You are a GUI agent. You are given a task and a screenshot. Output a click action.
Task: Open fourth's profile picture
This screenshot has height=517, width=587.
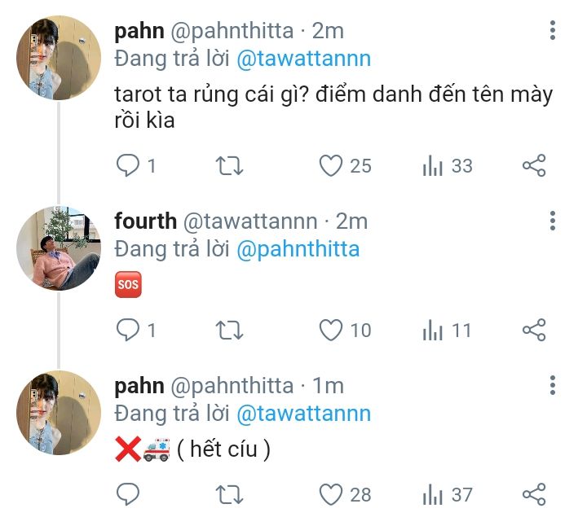coord(59,248)
